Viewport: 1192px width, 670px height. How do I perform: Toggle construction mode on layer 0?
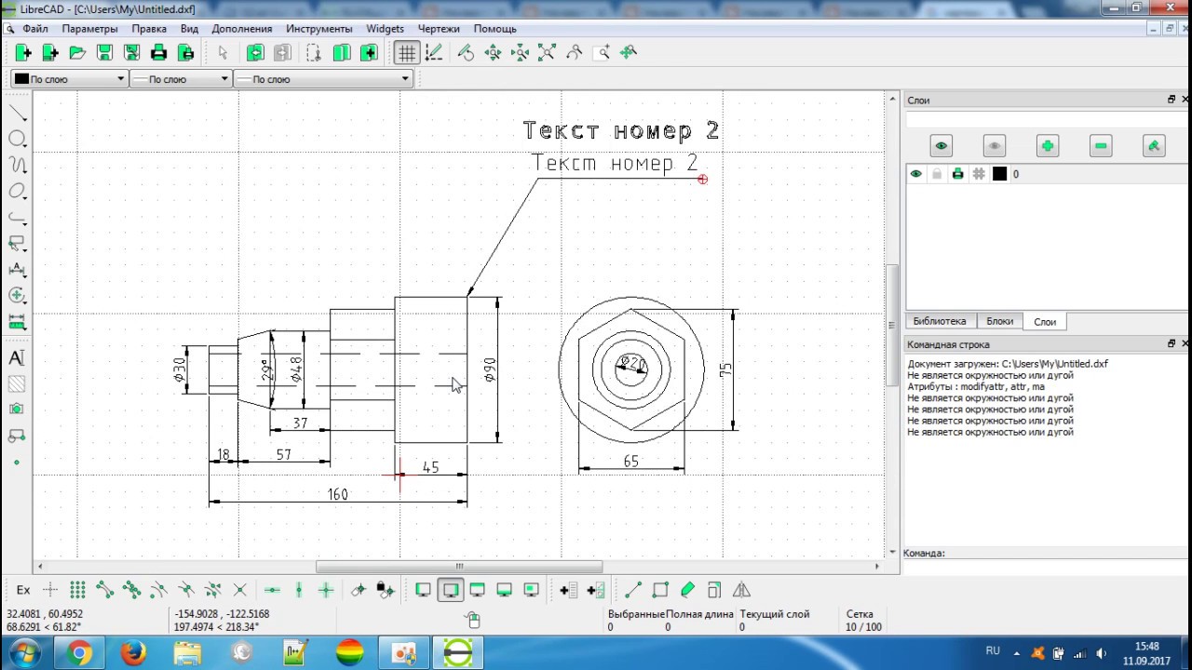979,174
